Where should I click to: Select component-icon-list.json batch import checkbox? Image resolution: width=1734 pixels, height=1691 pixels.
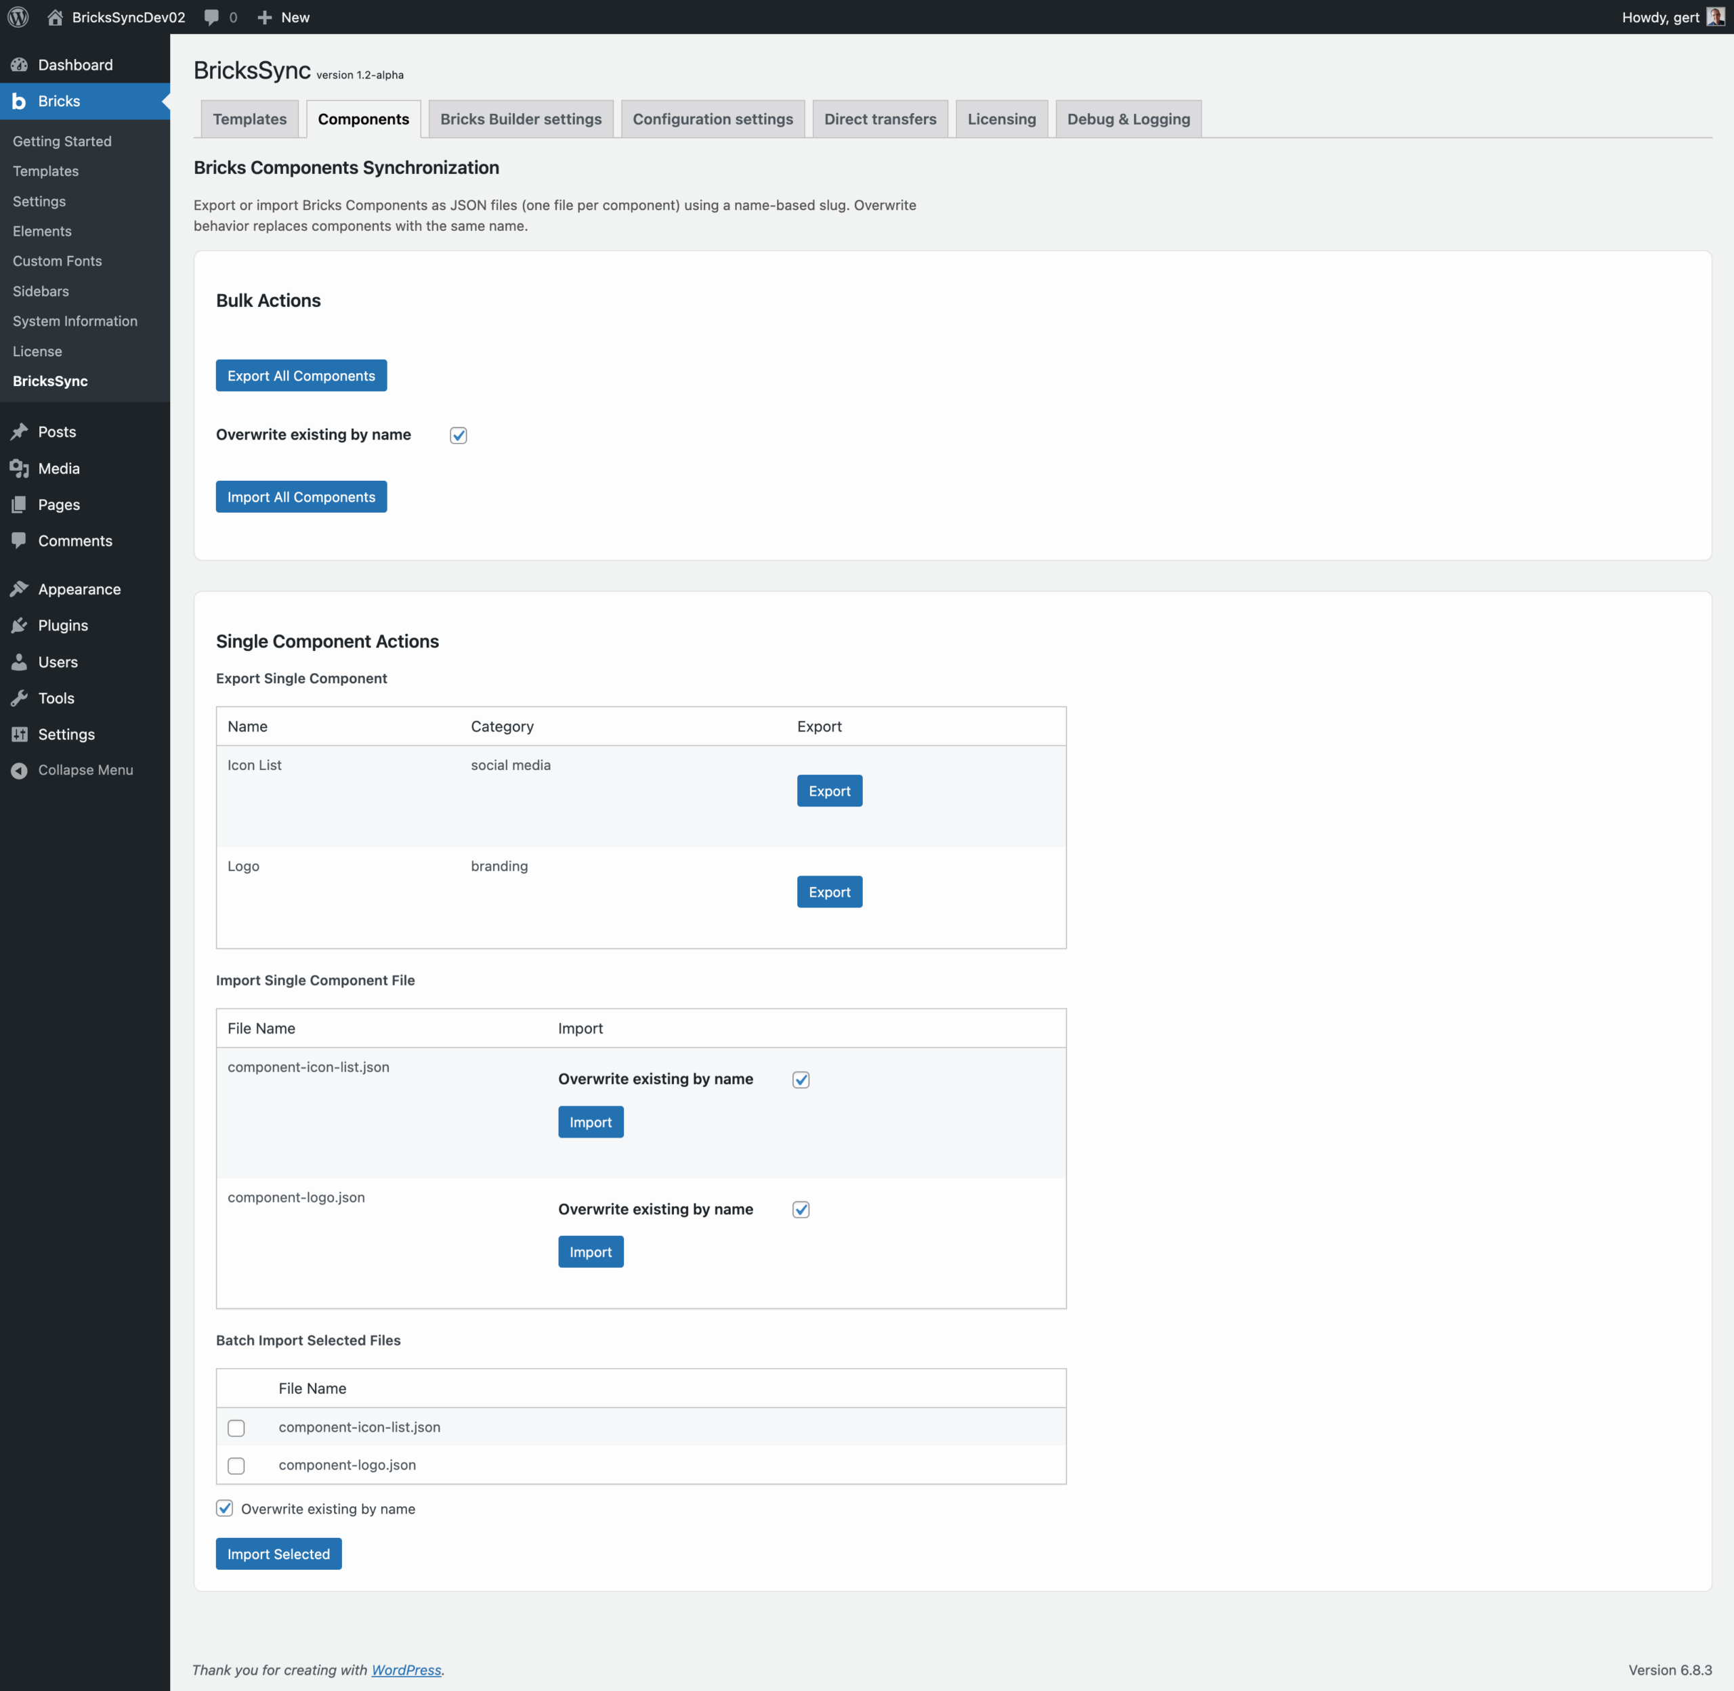[x=236, y=1428]
